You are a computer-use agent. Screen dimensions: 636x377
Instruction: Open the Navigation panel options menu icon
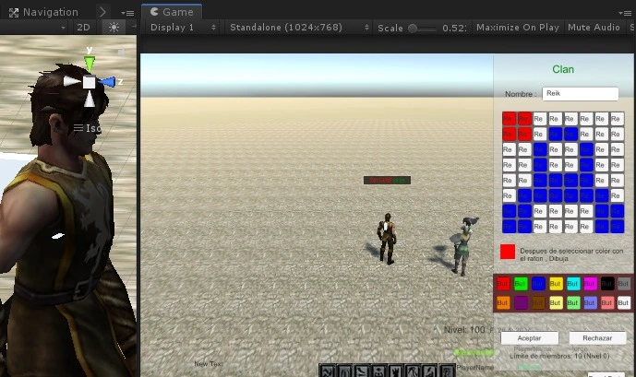coord(127,13)
